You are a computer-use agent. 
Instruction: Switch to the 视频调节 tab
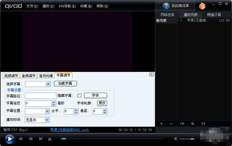pos(11,76)
